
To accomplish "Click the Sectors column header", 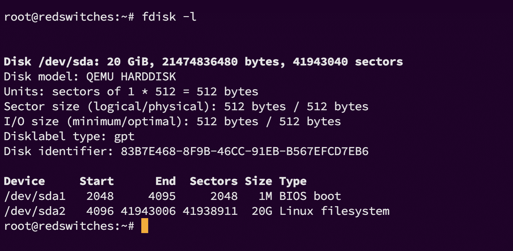I will click(x=214, y=181).
